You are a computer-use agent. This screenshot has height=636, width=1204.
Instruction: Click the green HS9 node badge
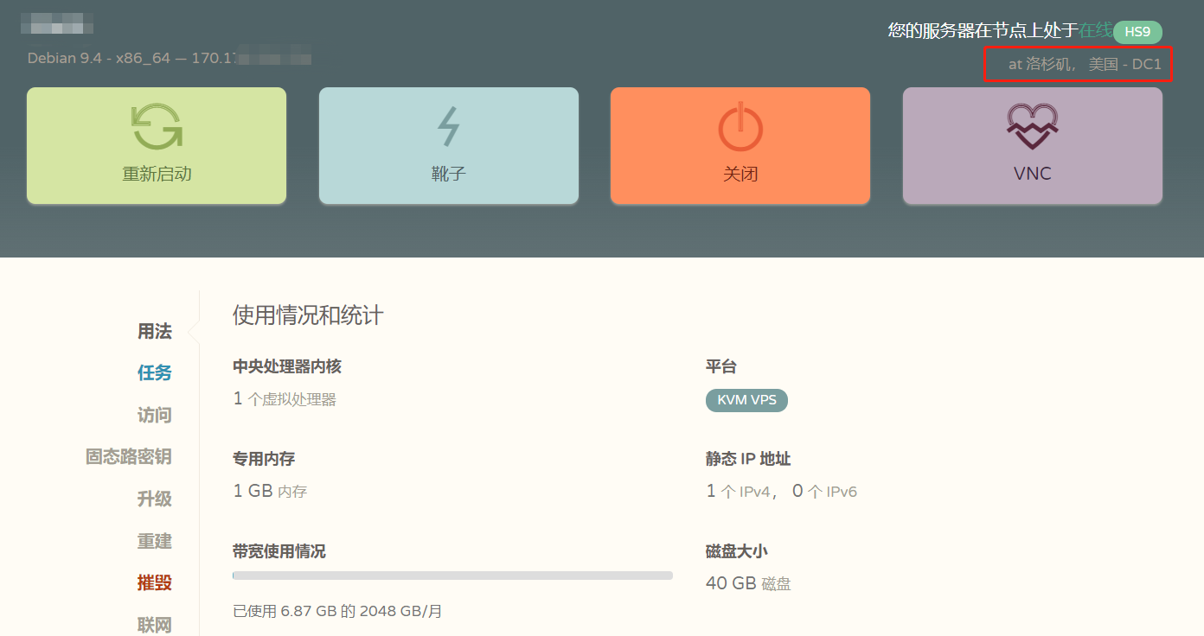[1137, 32]
